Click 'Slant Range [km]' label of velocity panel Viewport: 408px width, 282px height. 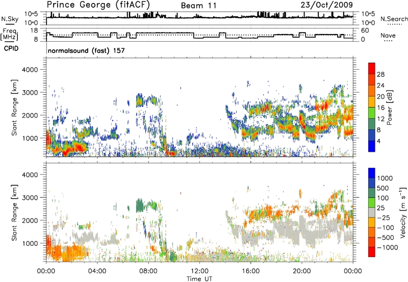tap(14, 213)
